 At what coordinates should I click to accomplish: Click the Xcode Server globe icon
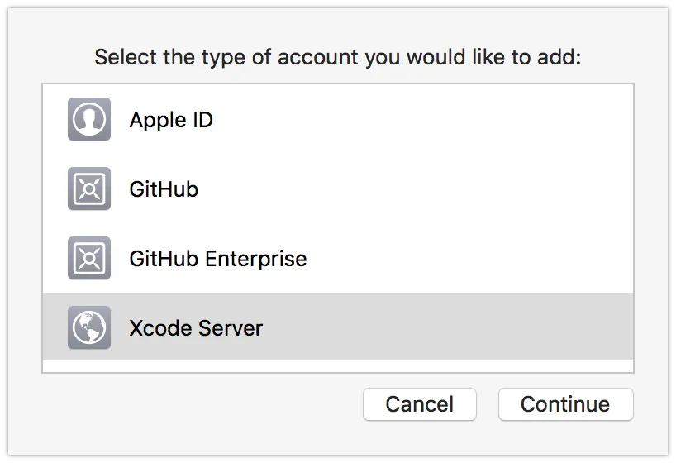tap(89, 327)
